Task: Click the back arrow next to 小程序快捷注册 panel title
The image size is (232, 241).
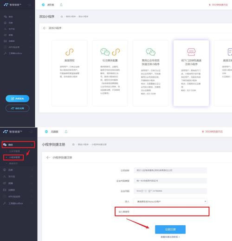Action: coord(48,158)
